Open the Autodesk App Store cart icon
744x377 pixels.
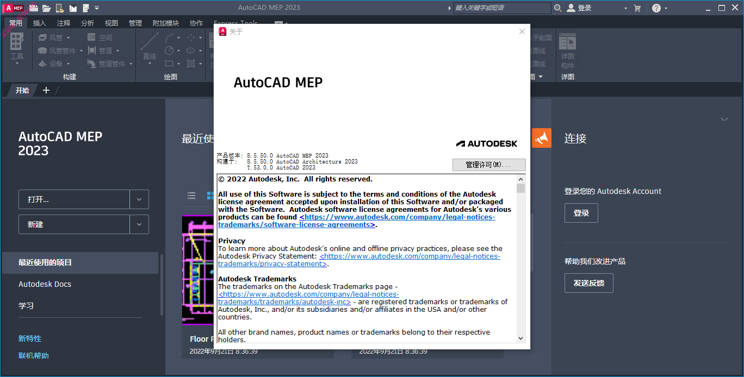click(x=637, y=8)
